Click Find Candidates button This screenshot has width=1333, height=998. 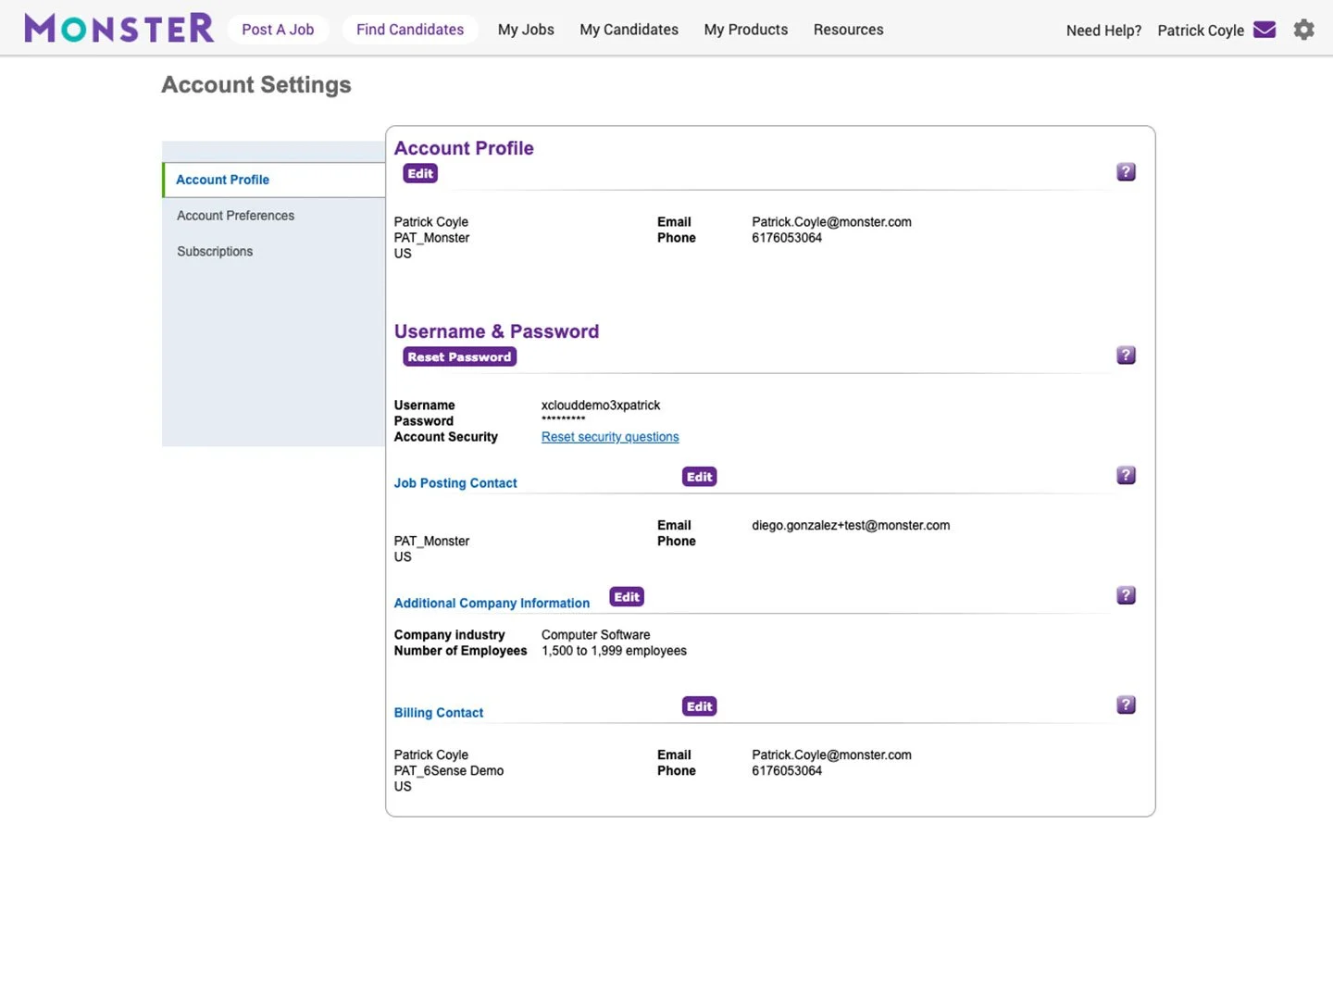click(x=410, y=30)
